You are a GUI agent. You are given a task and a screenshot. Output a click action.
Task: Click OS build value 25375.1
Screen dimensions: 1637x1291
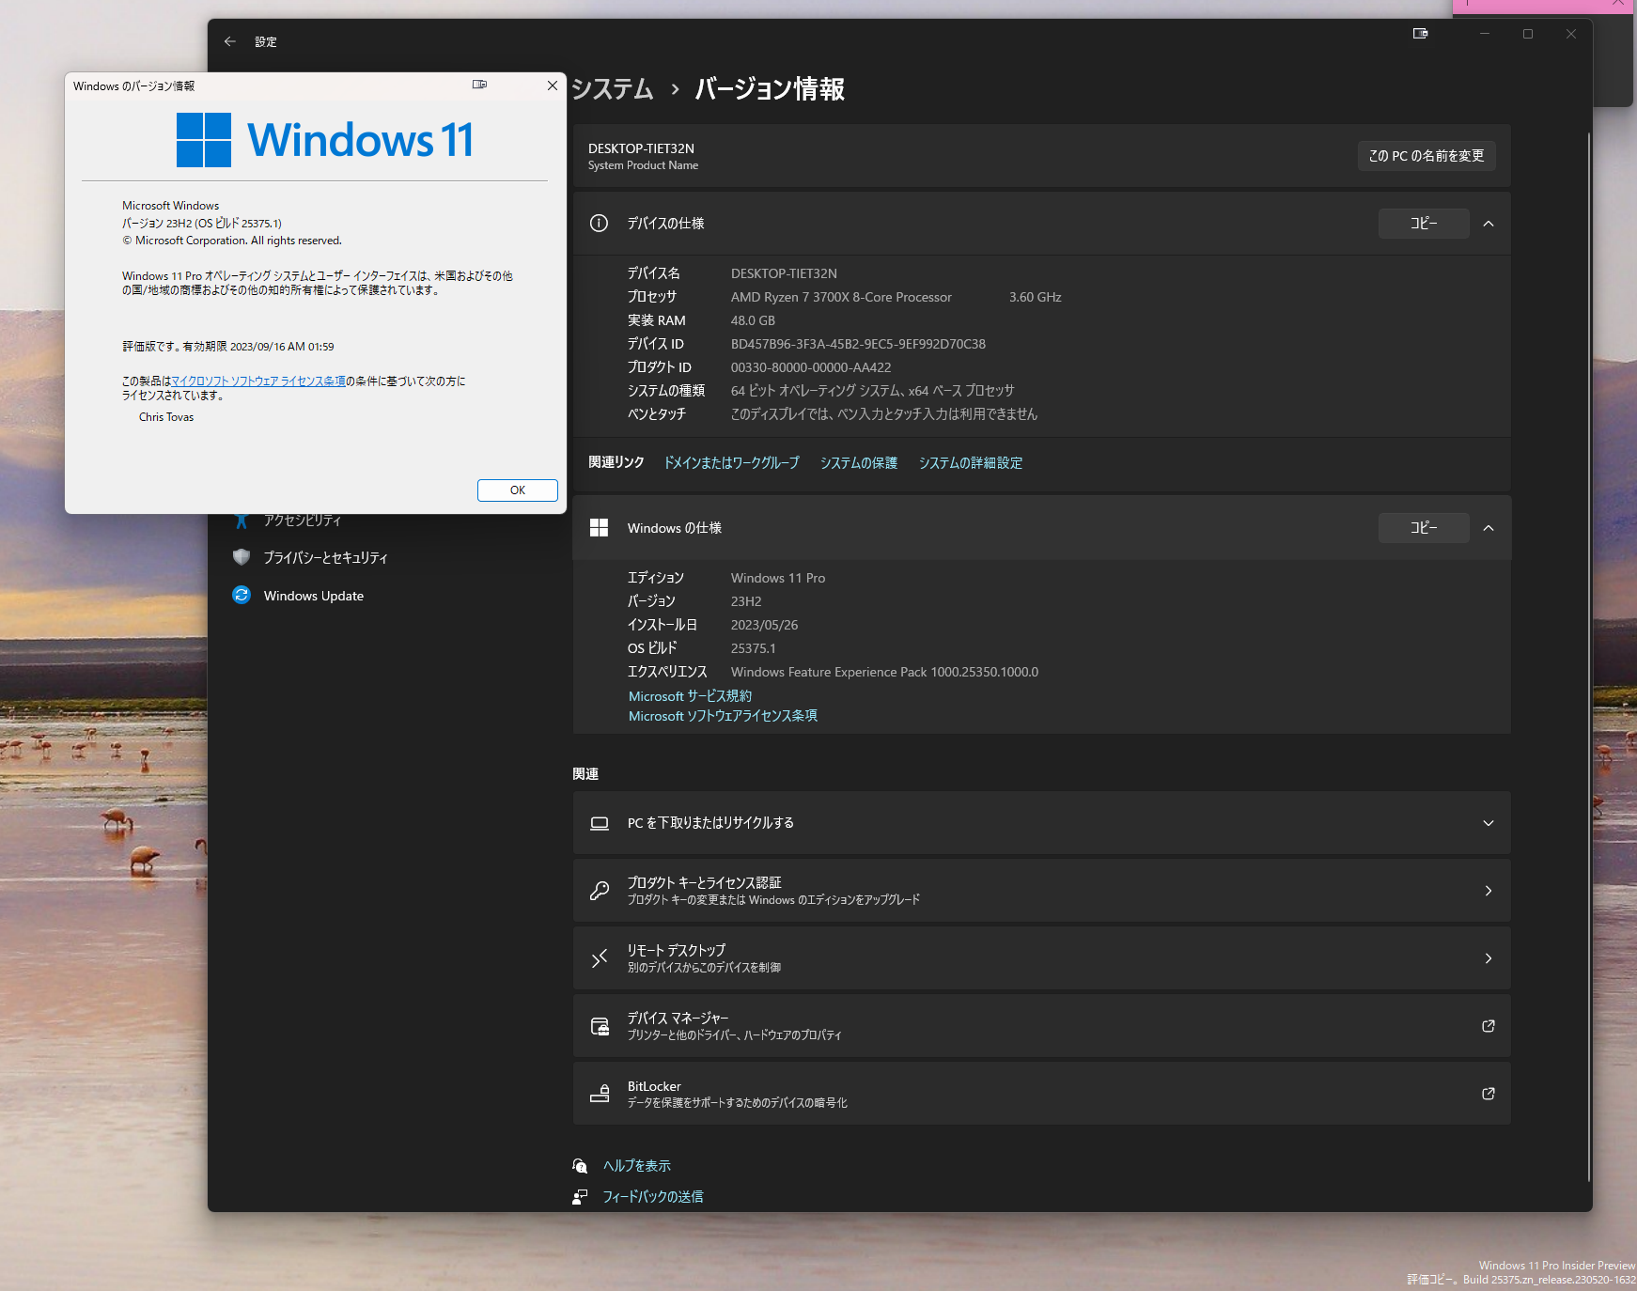754,648
